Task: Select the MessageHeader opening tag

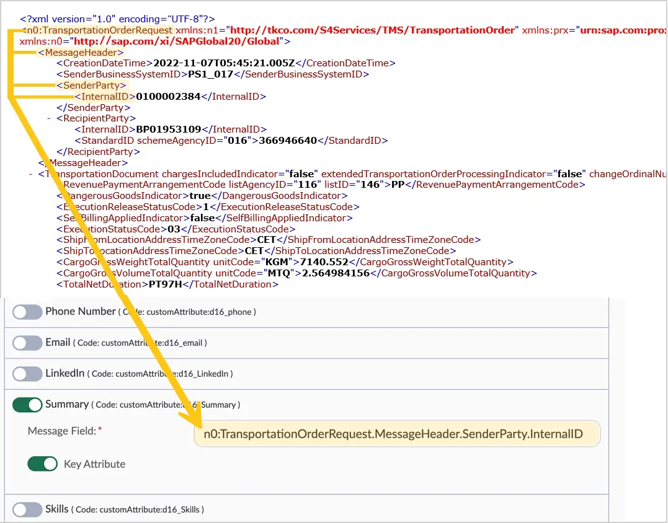Action: point(81,52)
